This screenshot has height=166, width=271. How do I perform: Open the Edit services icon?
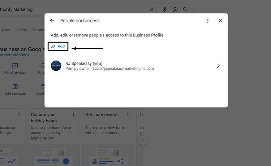15,87
